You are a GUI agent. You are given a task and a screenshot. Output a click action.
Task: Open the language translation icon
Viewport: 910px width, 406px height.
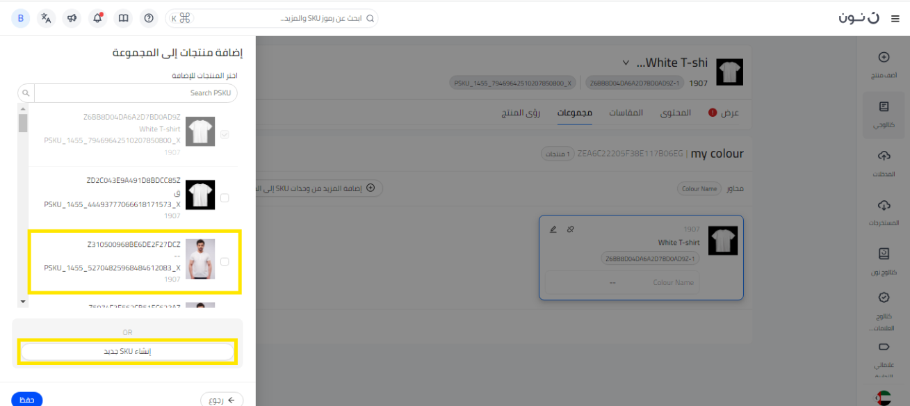click(46, 18)
